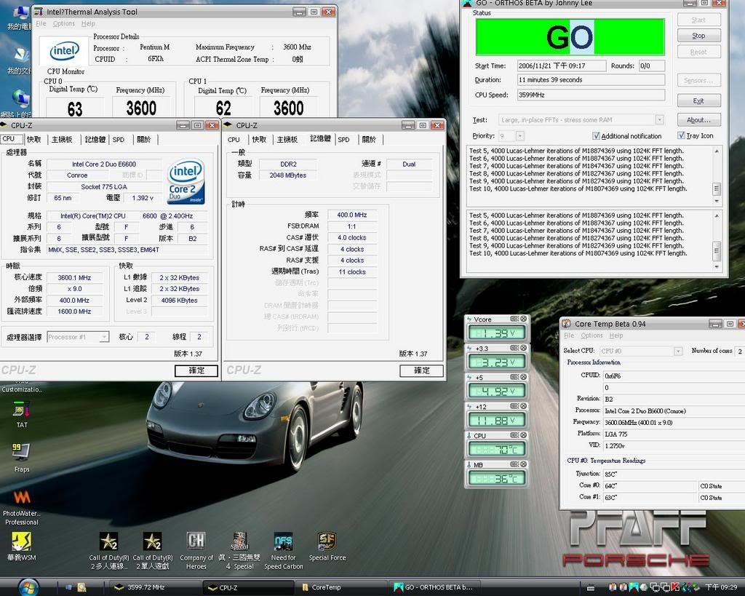Switch to GO - ORTHOS BETA taskbar item

coord(435,587)
